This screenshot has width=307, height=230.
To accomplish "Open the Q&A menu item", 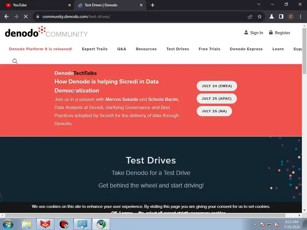I will 122,49.
